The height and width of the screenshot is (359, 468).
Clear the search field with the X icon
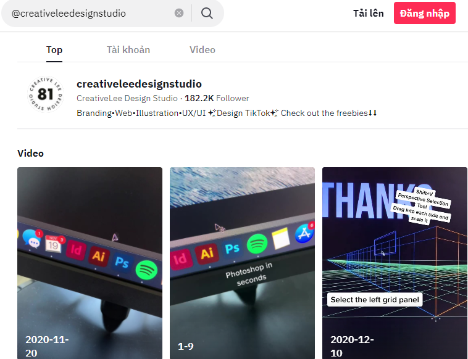[179, 13]
